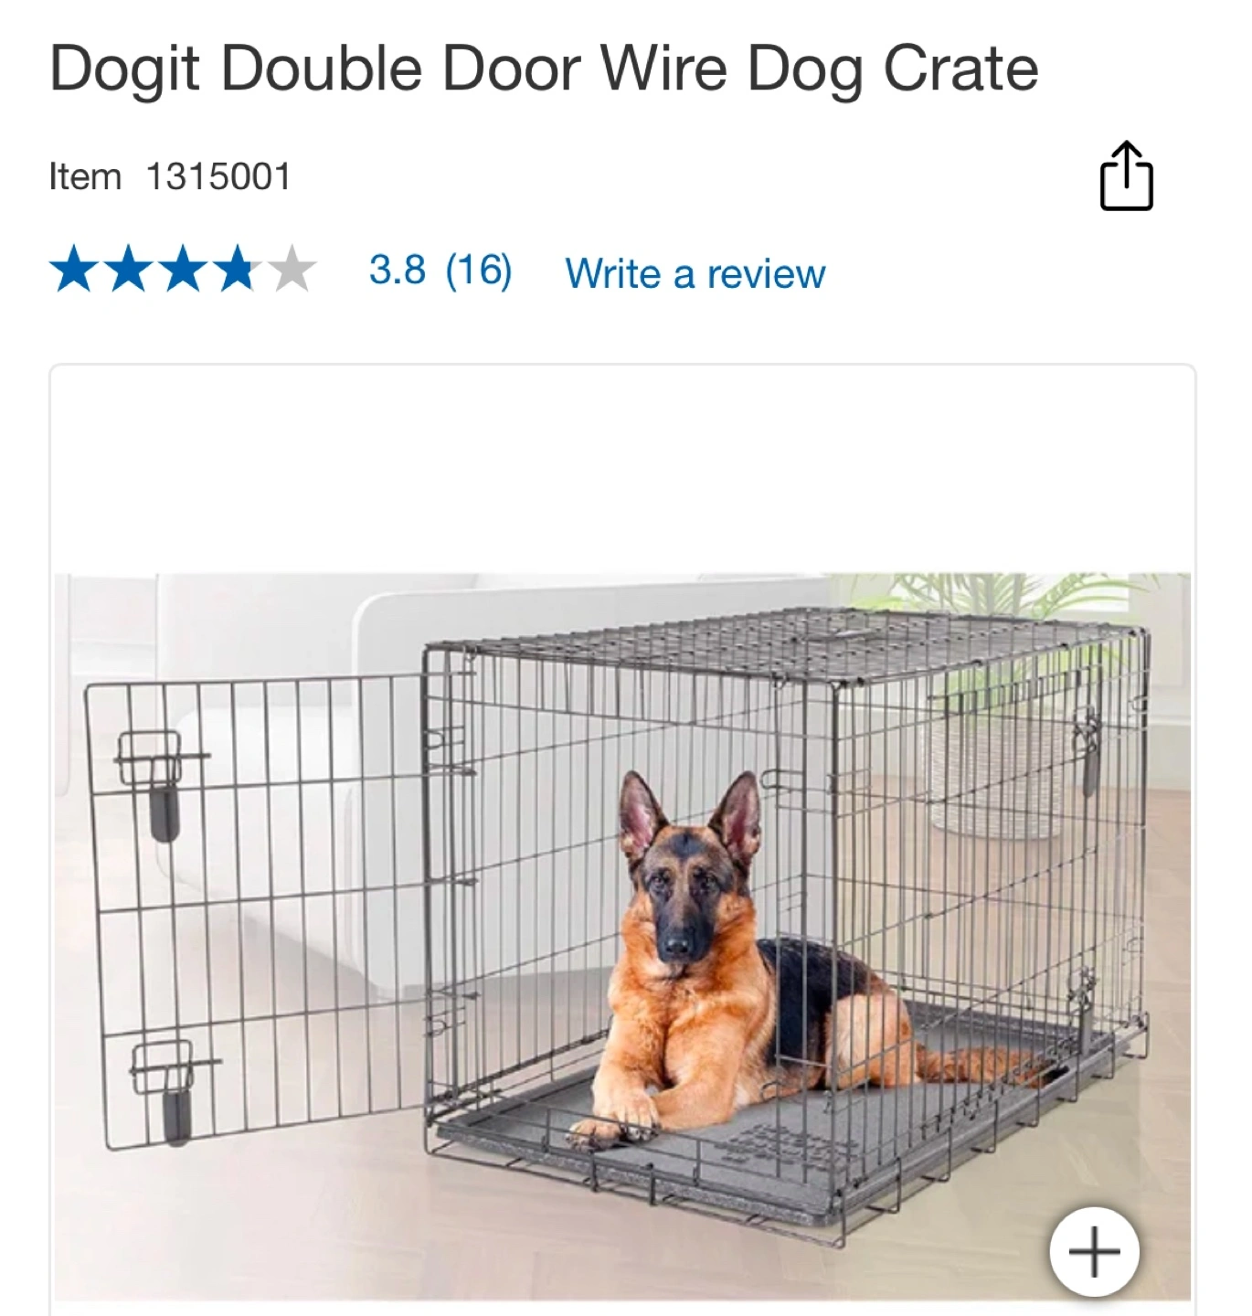Tap the share icon beside item number
The width and height of the screenshot is (1252, 1316).
coord(1126,175)
